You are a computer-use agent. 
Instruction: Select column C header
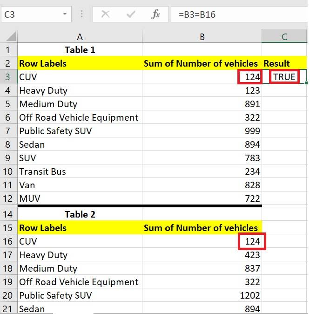pos(284,37)
